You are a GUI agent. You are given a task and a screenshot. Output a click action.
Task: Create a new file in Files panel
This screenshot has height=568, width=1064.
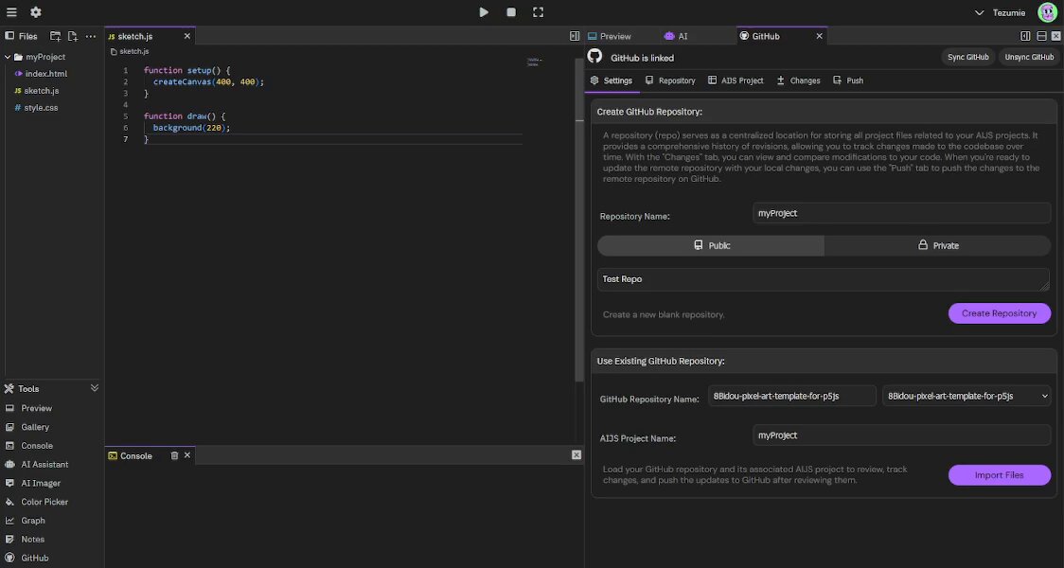(73, 36)
